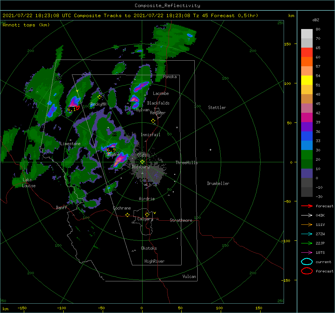Click the Limestone label on map
The image size is (335, 313).
coord(70,144)
